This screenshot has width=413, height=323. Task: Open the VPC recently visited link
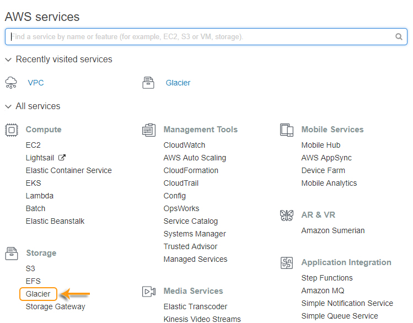(x=36, y=83)
